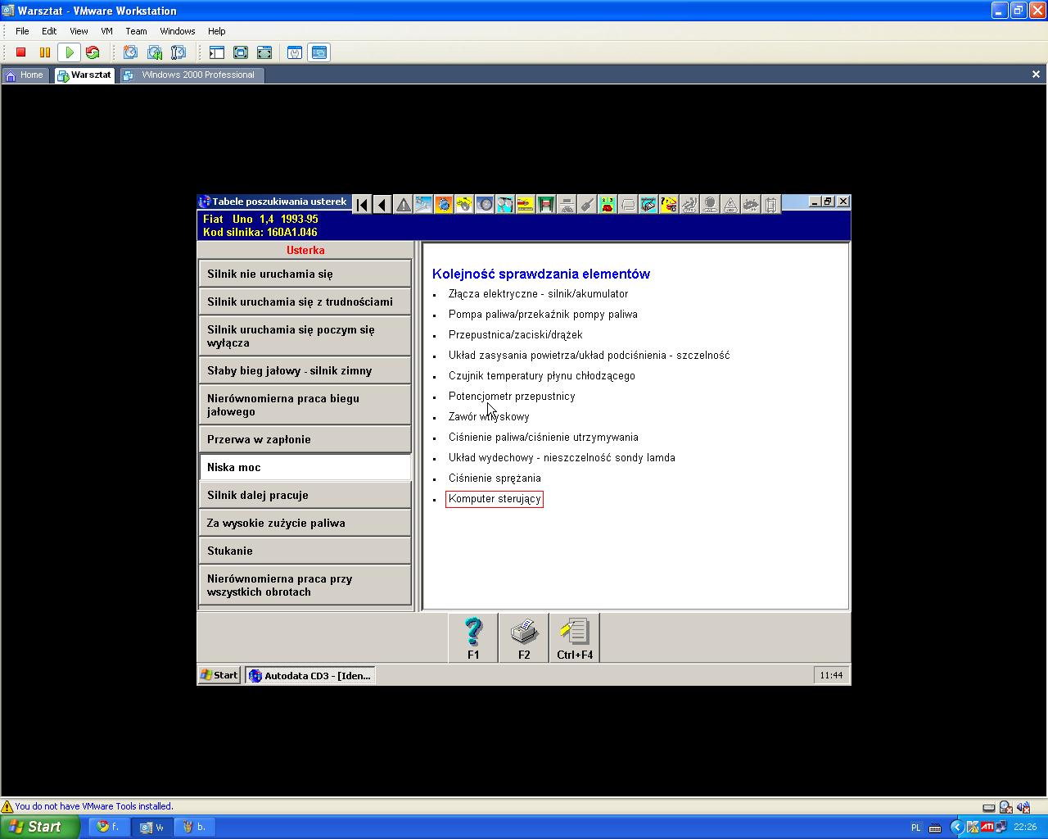Open the snapshot manager
The width and height of the screenshot is (1048, 839).
point(178,52)
